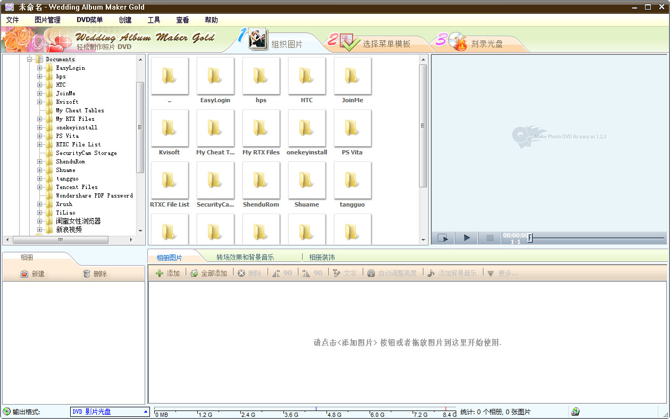Click the status bar disc icon at right
Screen dimensions: 670x419
click(x=575, y=412)
